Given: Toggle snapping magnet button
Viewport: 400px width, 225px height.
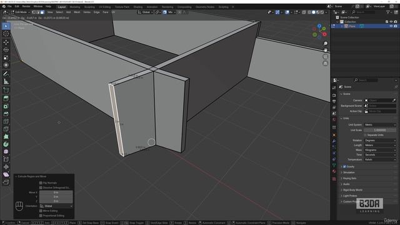Looking at the screenshot, I should 165,12.
